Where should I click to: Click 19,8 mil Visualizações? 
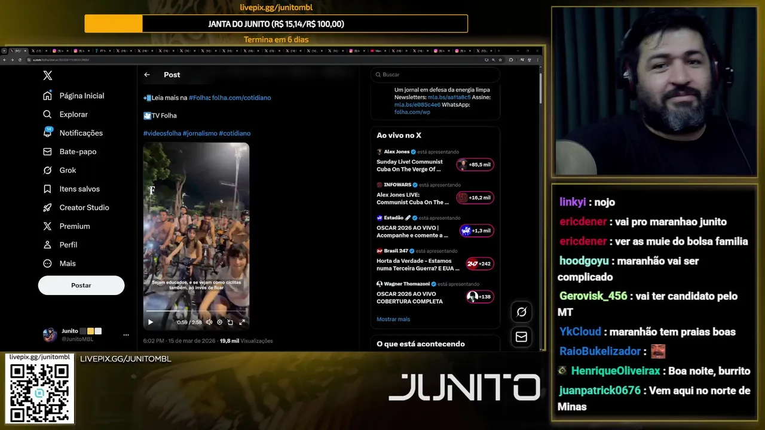click(x=246, y=341)
